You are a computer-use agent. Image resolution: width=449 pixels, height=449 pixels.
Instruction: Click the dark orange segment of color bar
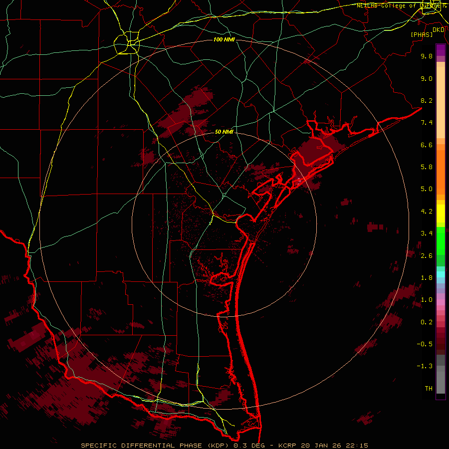441,172
